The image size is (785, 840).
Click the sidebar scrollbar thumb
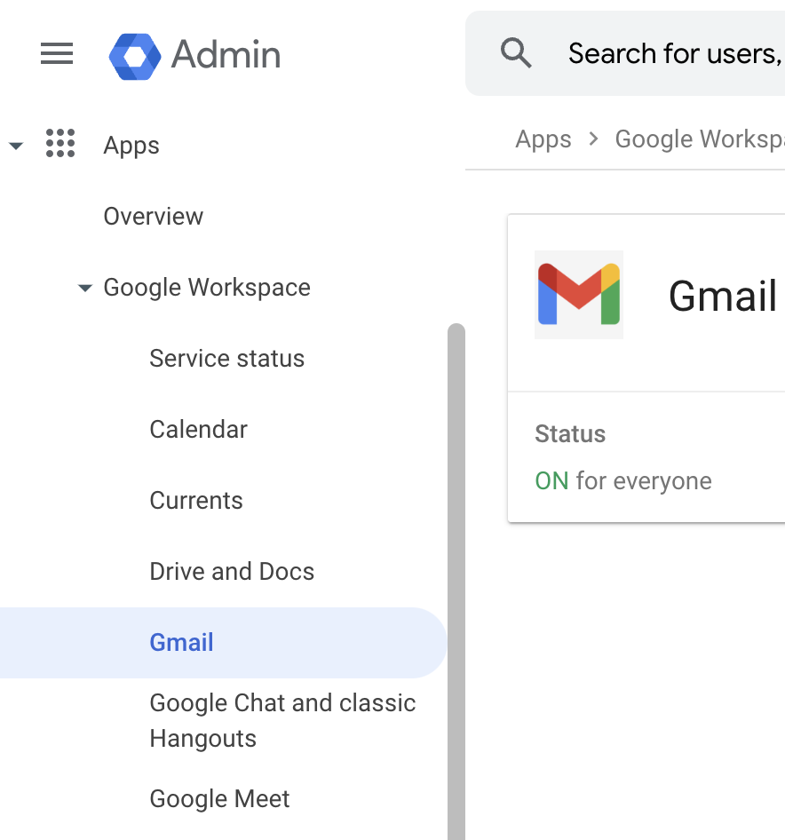tap(456, 582)
